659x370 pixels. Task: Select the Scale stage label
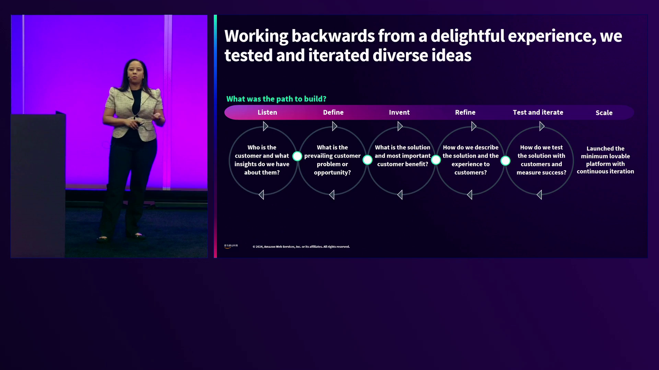point(604,113)
